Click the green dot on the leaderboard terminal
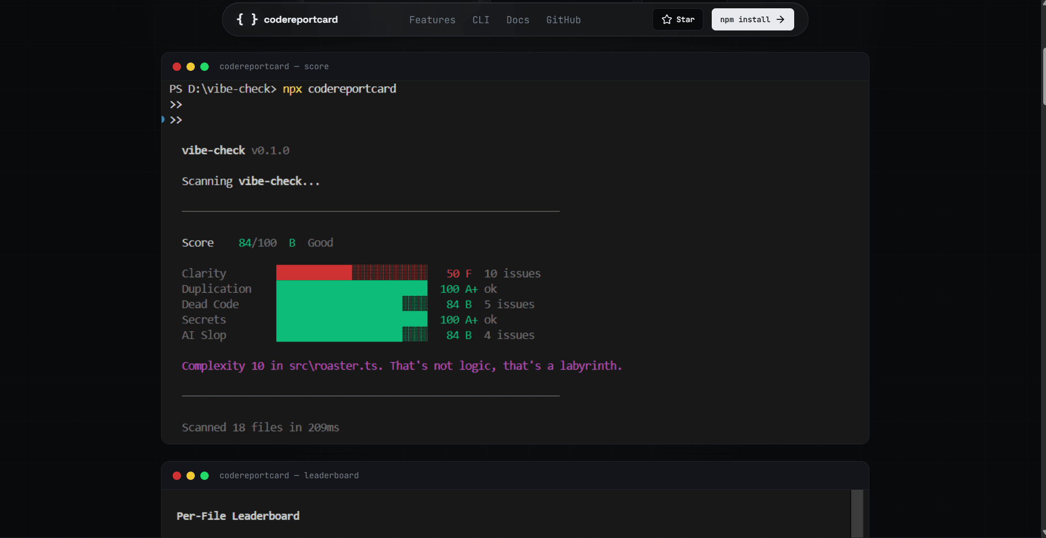Image resolution: width=1046 pixels, height=538 pixels. click(x=204, y=475)
